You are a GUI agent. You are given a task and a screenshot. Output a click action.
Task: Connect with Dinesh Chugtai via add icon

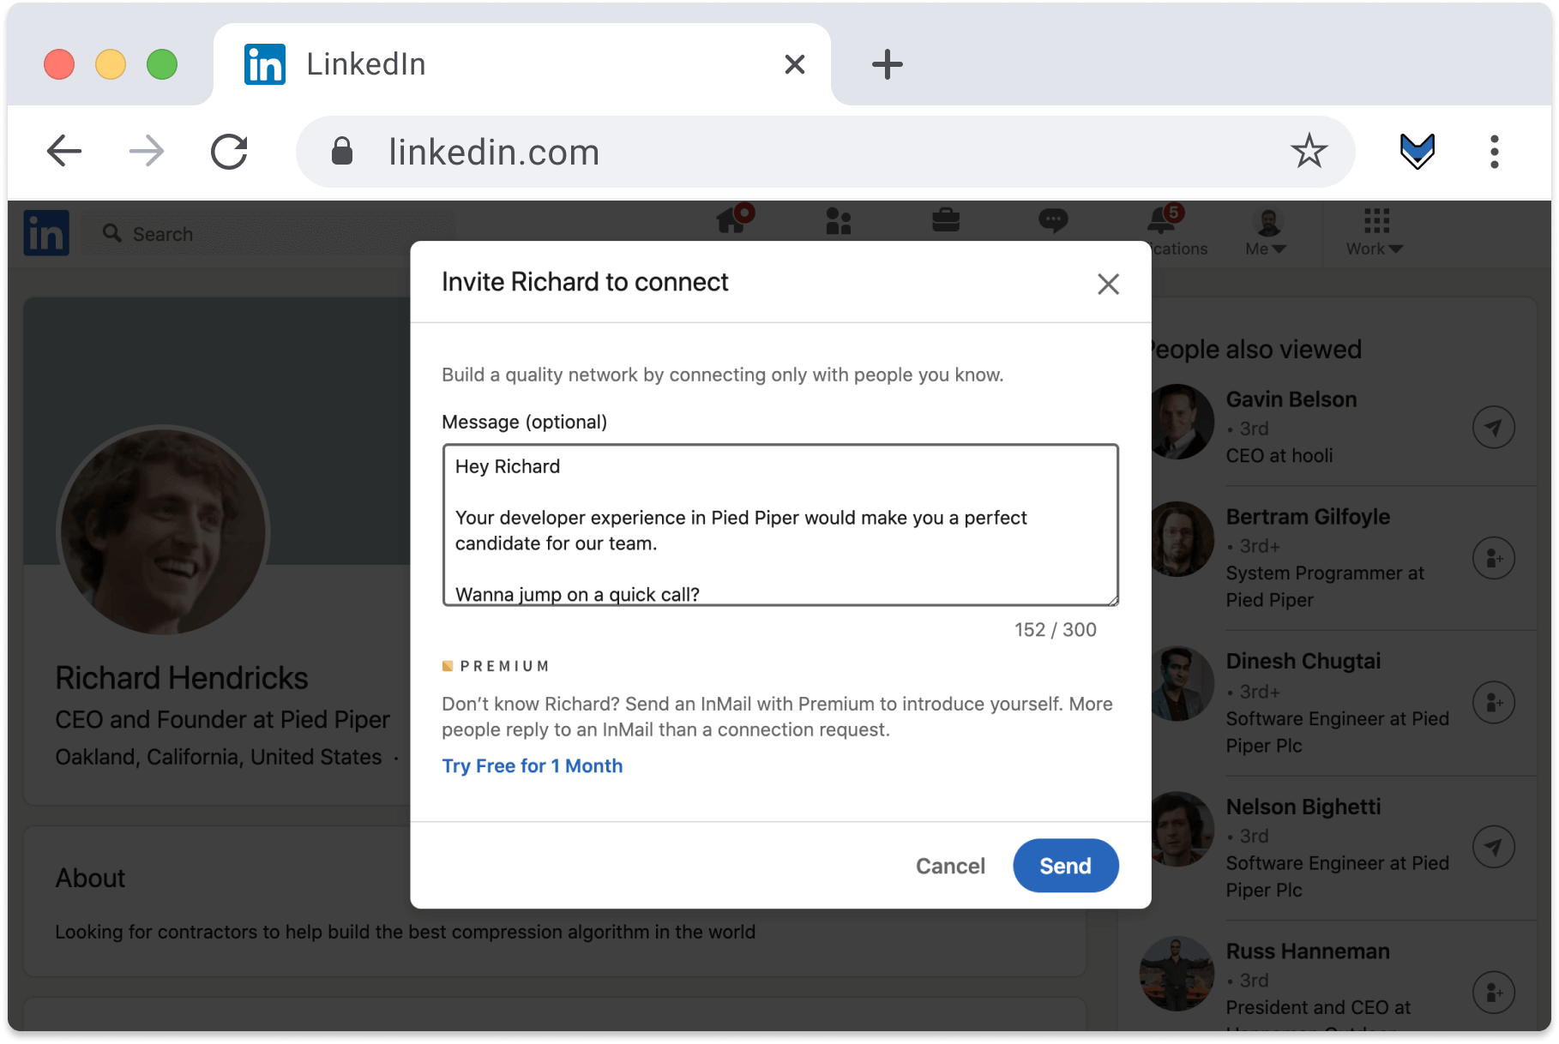coord(1493,703)
